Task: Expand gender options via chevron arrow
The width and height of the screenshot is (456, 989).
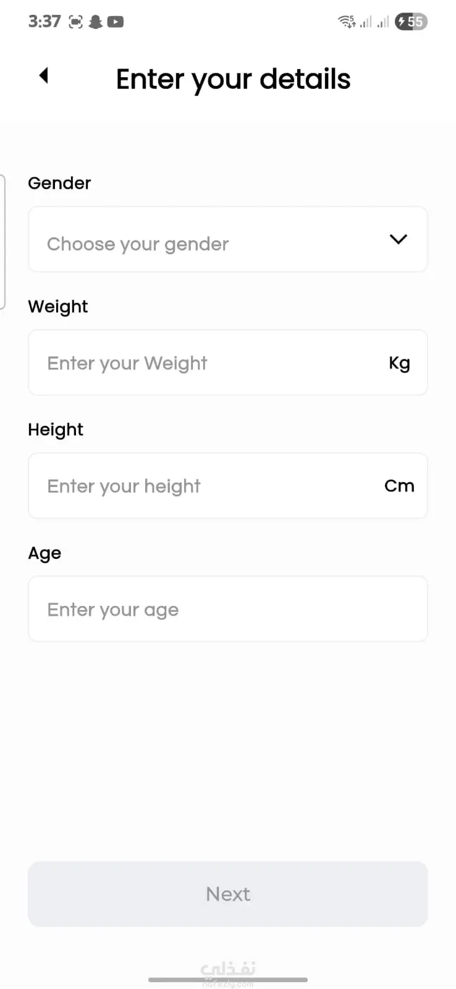Action: pyautogui.click(x=399, y=239)
